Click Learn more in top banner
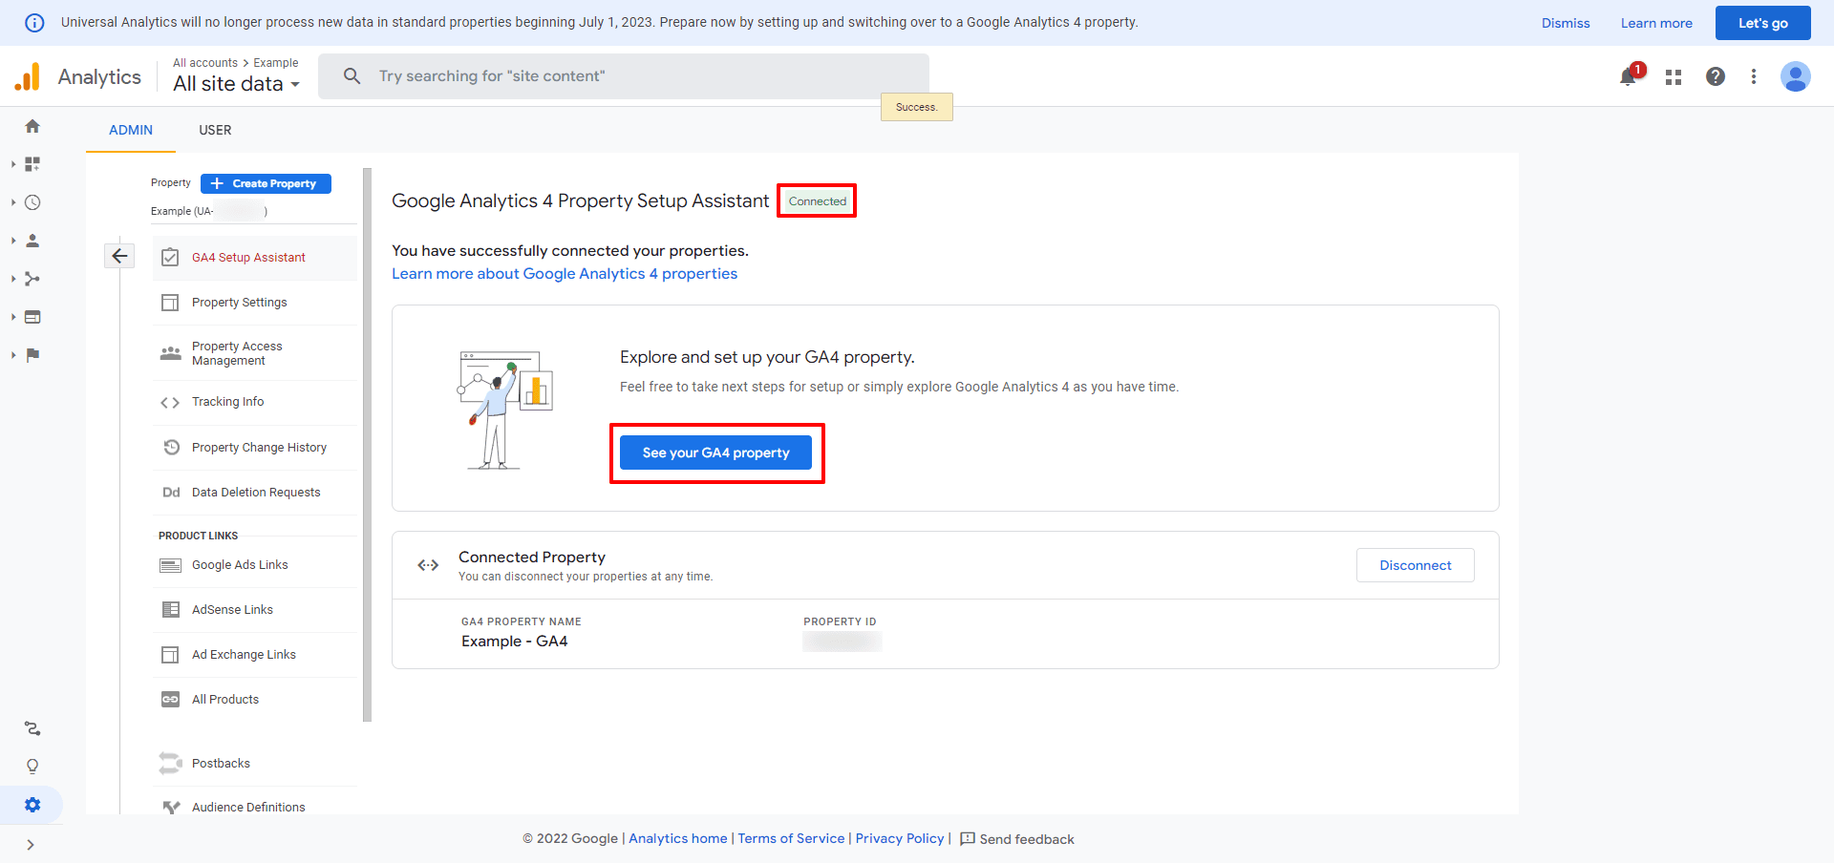 pos(1656,23)
